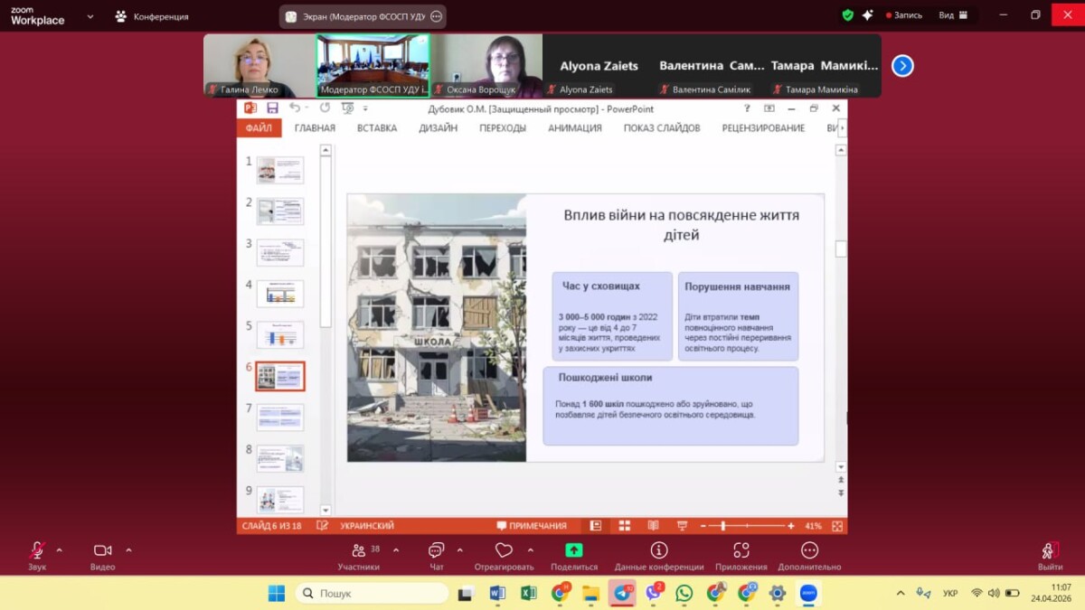Unmute the microphone with Звук button

(37, 550)
